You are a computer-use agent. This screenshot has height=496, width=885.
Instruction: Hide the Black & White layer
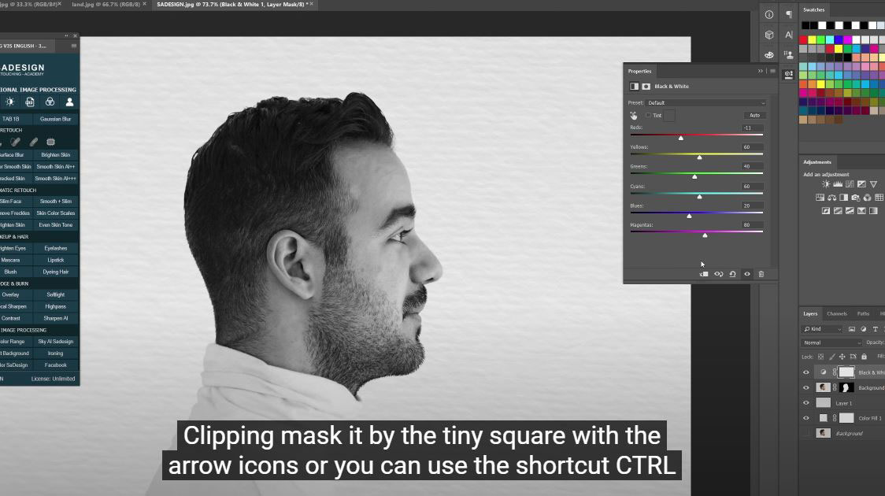pos(806,372)
